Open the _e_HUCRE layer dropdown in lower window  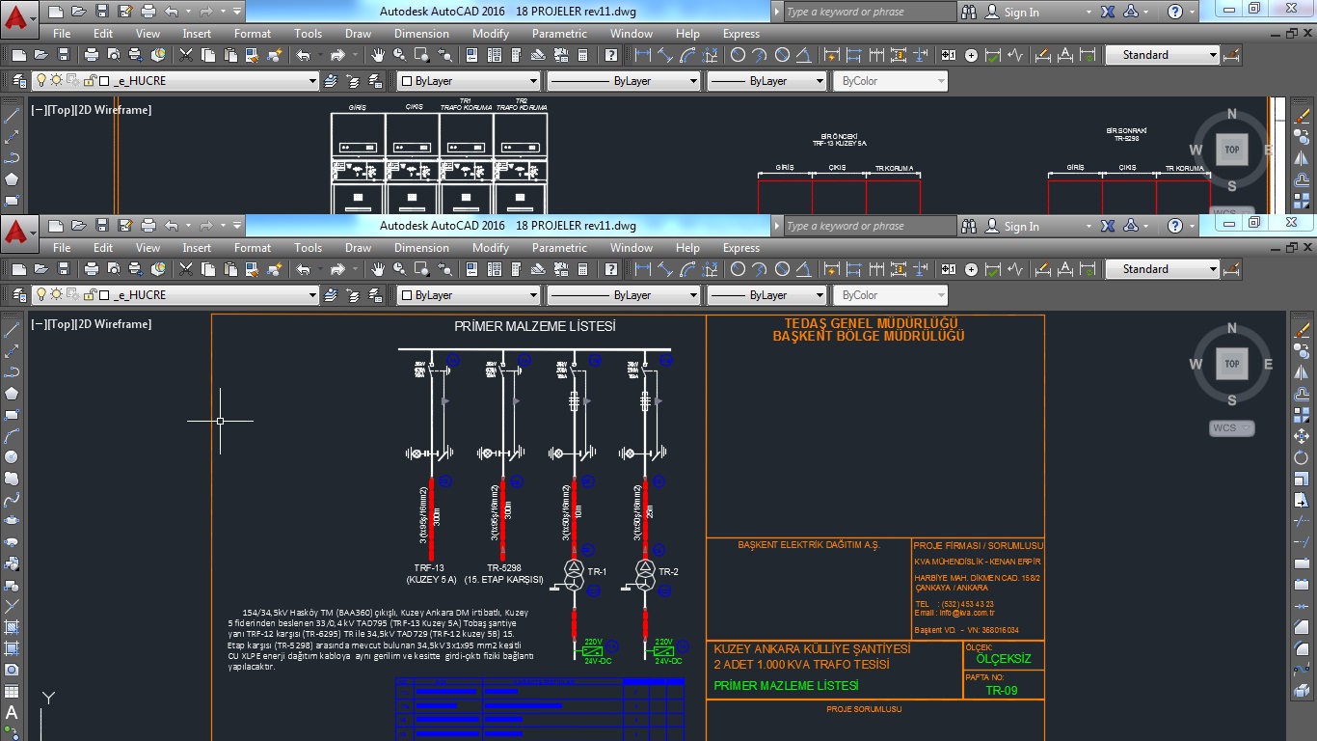point(312,295)
